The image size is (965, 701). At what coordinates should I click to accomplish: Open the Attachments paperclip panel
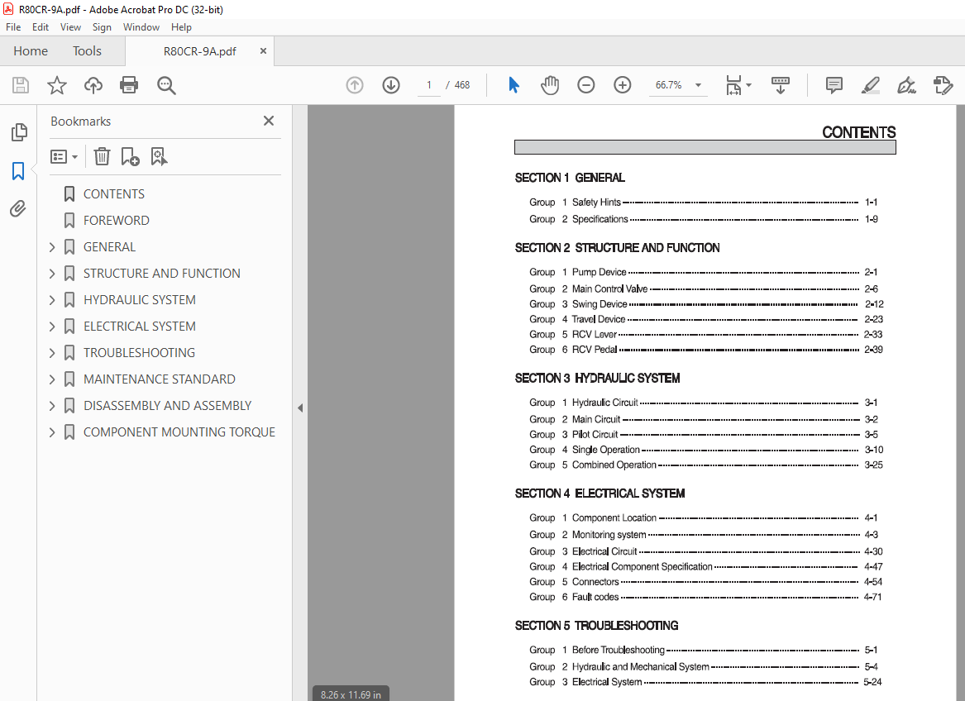pyautogui.click(x=18, y=209)
